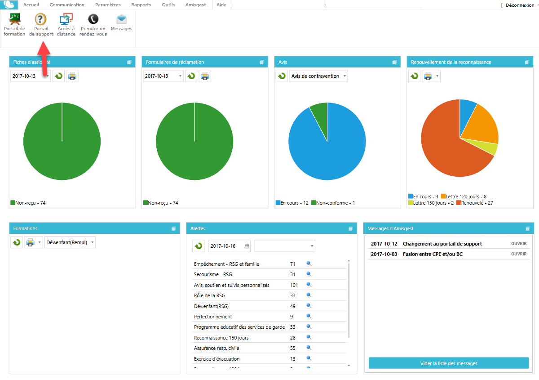Maximize the Formations panel
The image size is (539, 380).
pos(173,228)
